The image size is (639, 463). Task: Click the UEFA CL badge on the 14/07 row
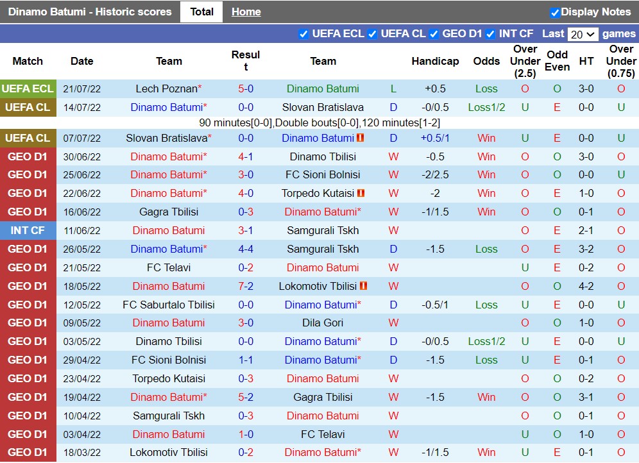28,107
